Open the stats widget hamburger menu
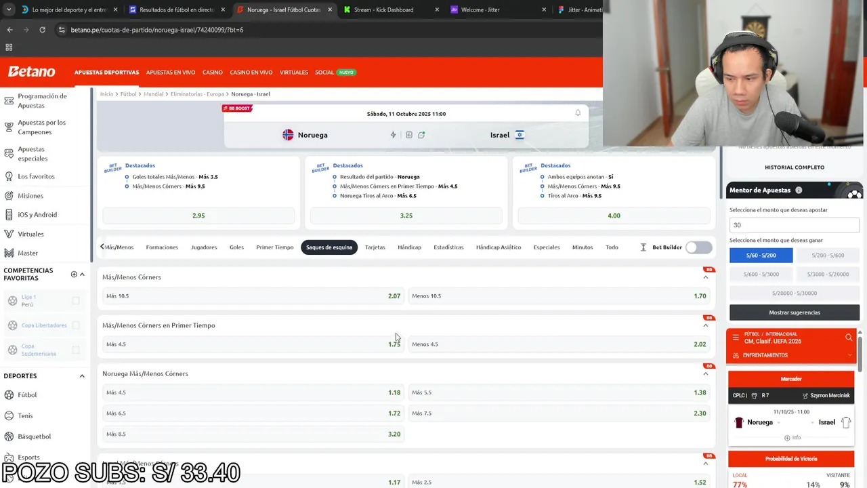The image size is (867, 488). 736,338
